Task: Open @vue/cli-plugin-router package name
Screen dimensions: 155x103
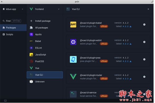Action: tap(91, 75)
